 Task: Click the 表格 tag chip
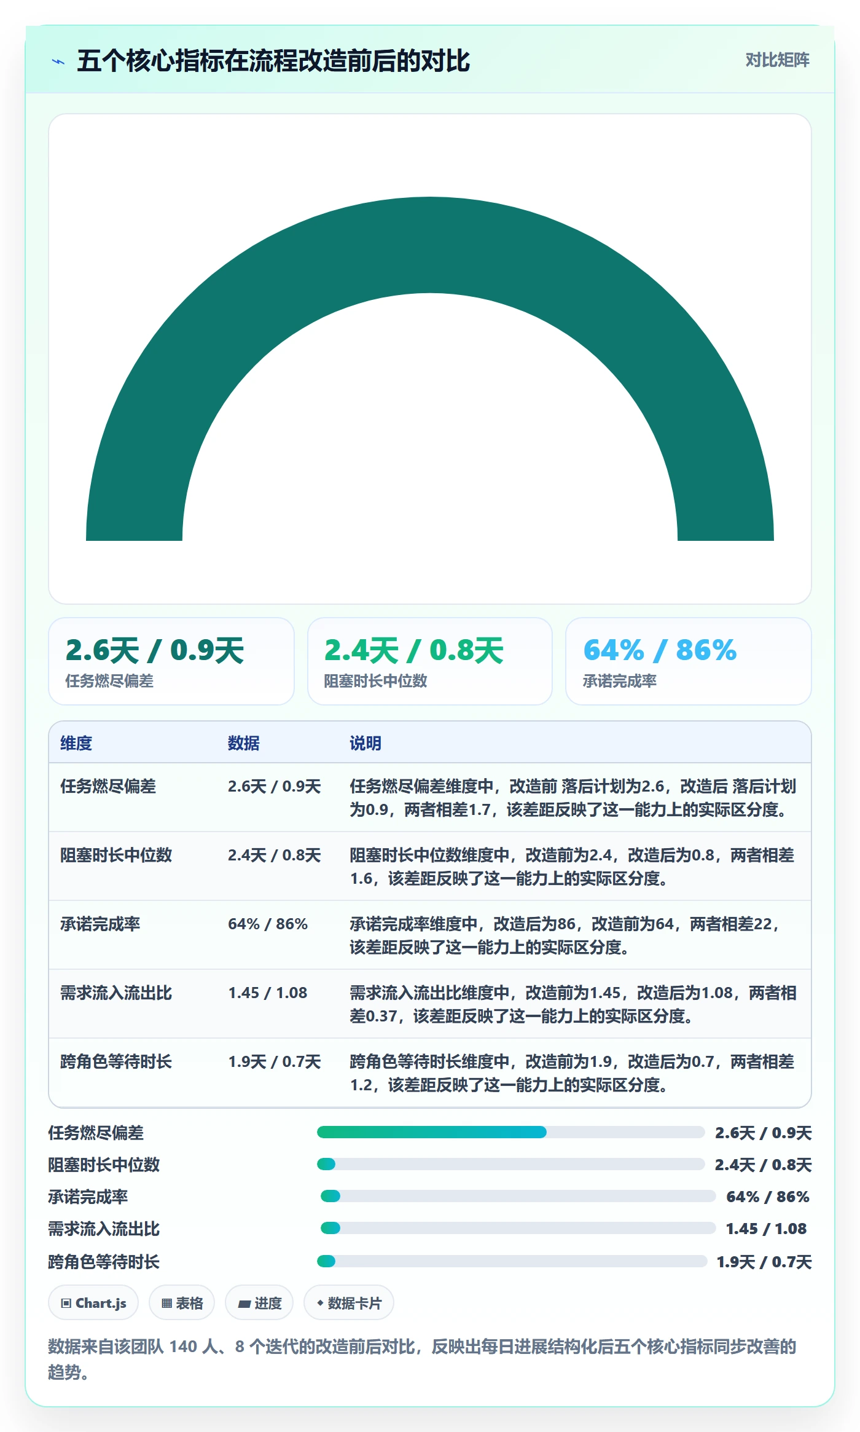(x=182, y=1302)
